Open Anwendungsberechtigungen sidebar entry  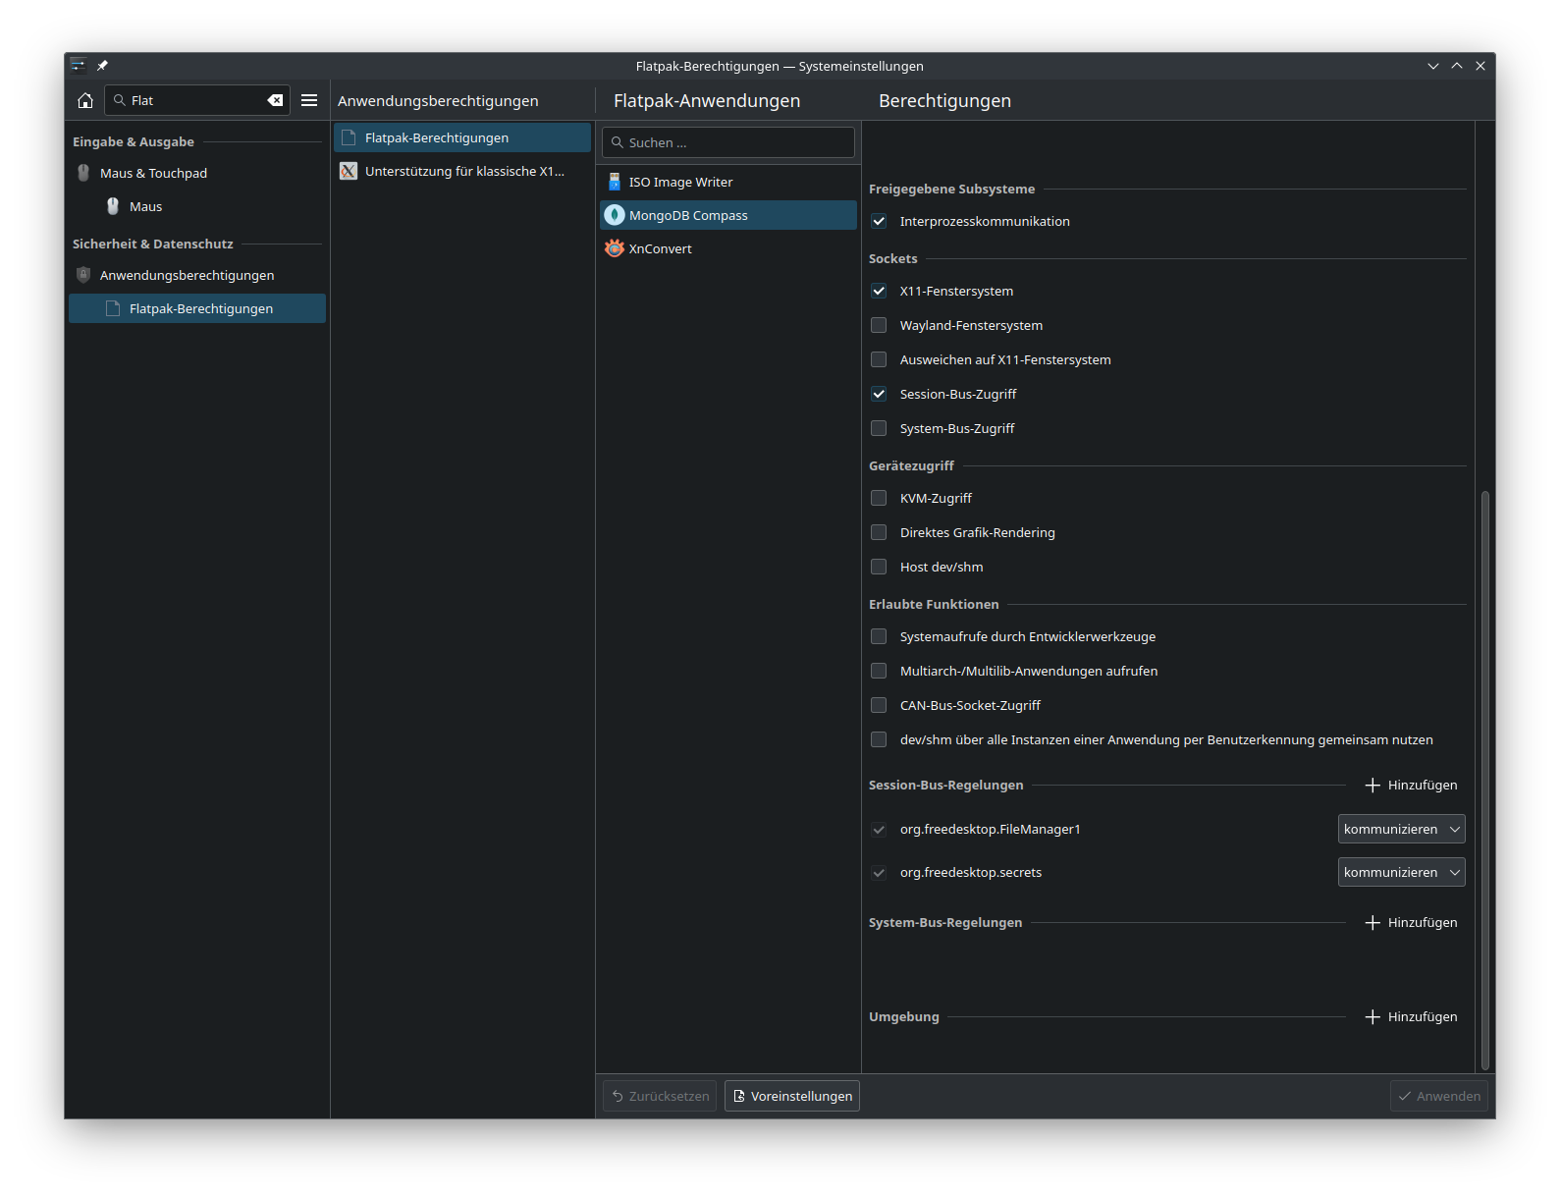pos(197,275)
